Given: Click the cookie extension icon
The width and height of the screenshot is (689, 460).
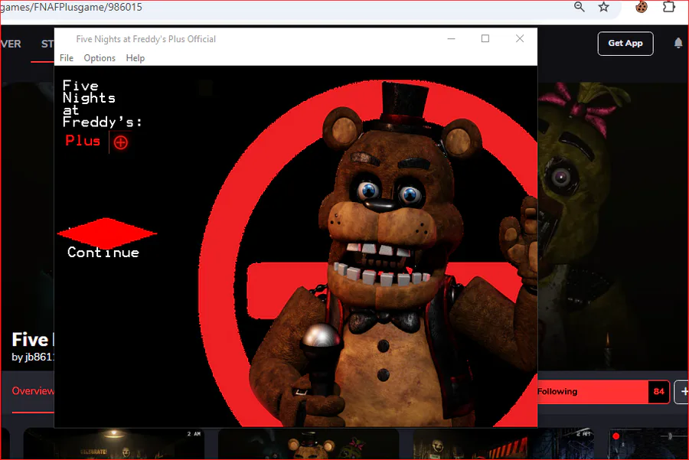Looking at the screenshot, I should [642, 7].
